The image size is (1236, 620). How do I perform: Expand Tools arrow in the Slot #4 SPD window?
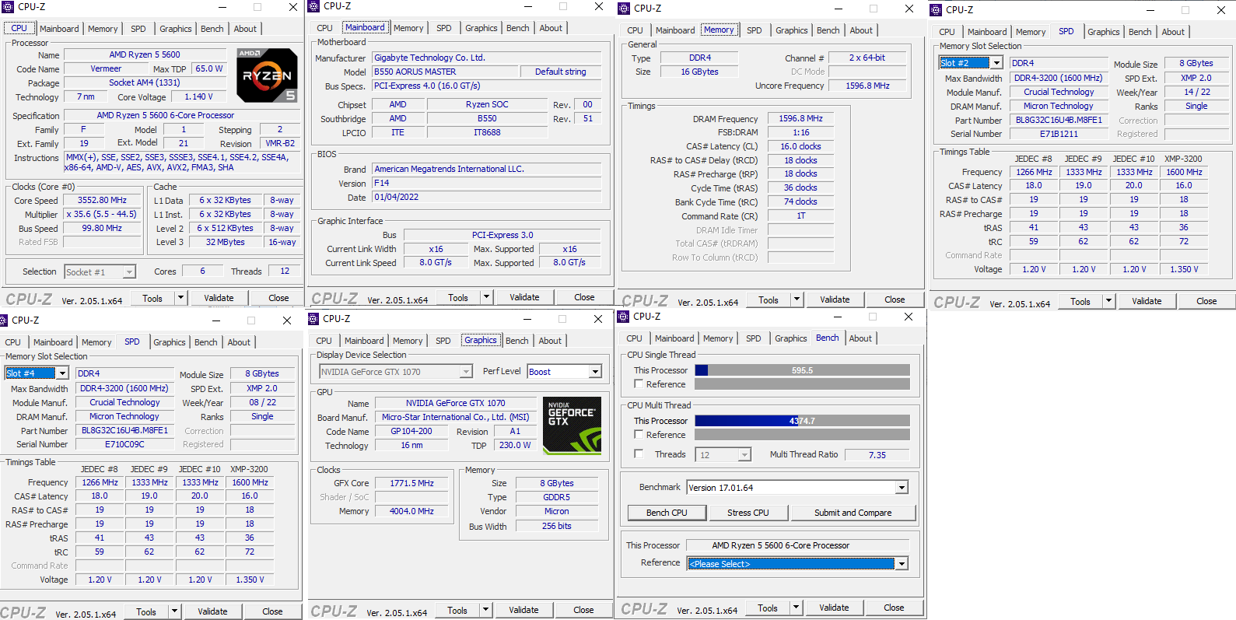[174, 612]
